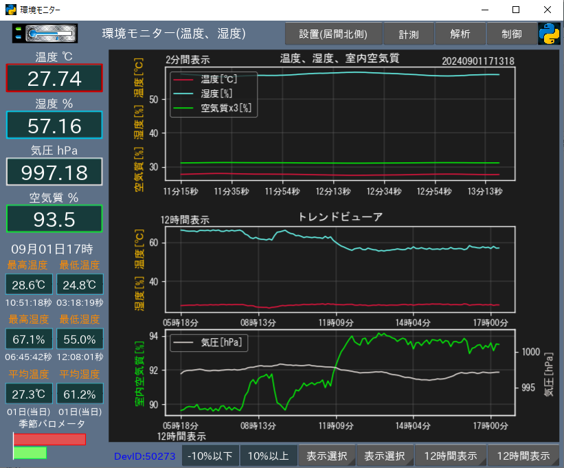The image size is (564, 468).
Task: Click the red seasonal barometer bar
Action: coord(49,439)
